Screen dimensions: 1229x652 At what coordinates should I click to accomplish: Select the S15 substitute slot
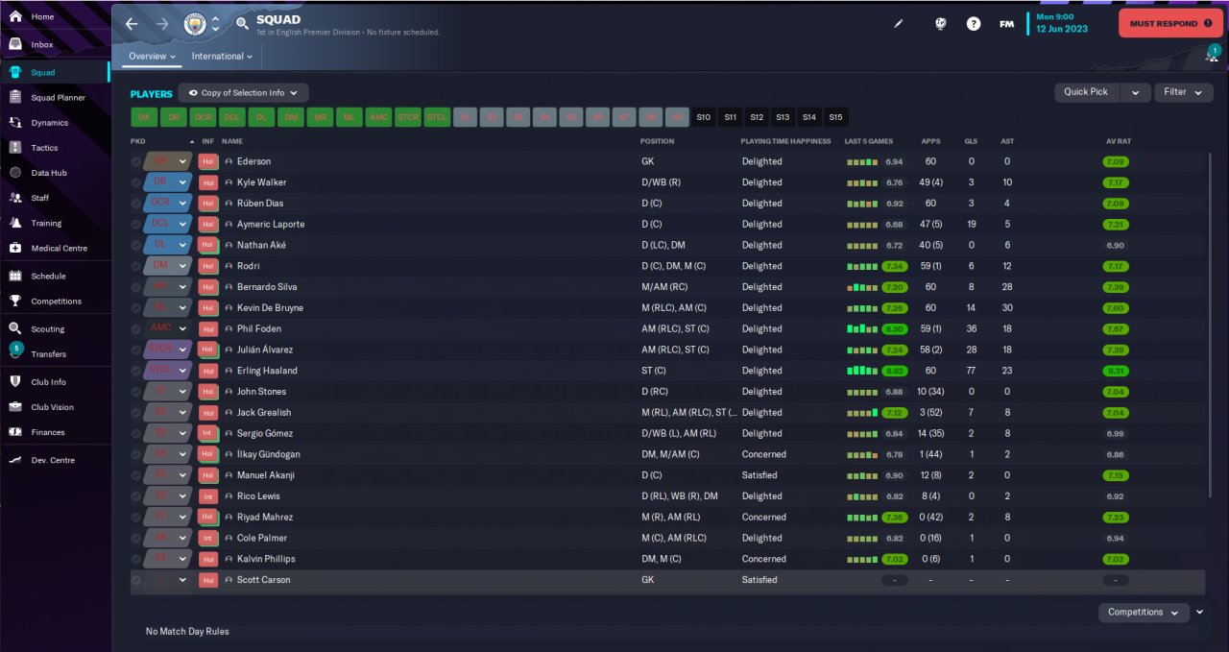835,117
